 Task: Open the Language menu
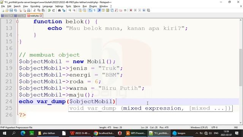click(x=47, y=6)
